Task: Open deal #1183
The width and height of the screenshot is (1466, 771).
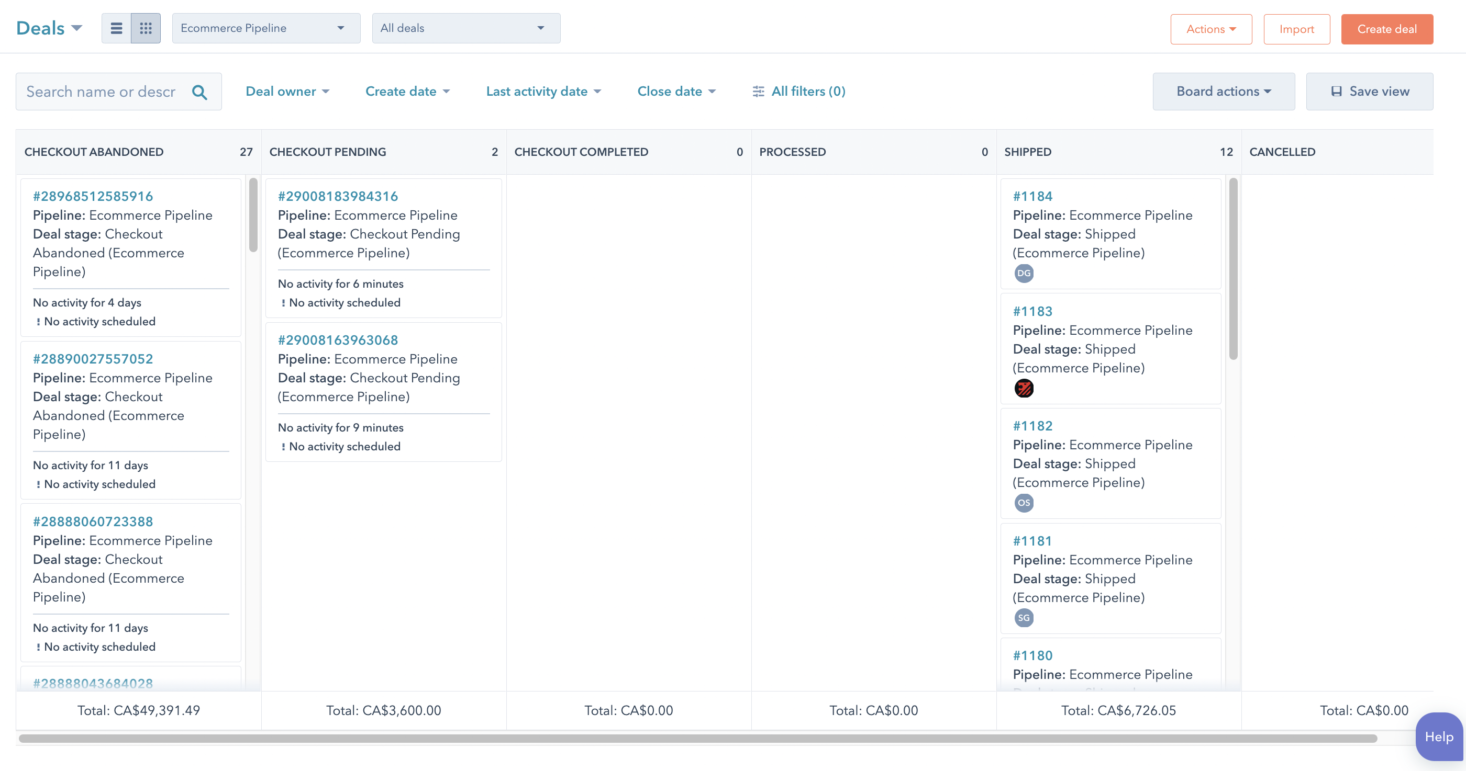Action: point(1032,311)
